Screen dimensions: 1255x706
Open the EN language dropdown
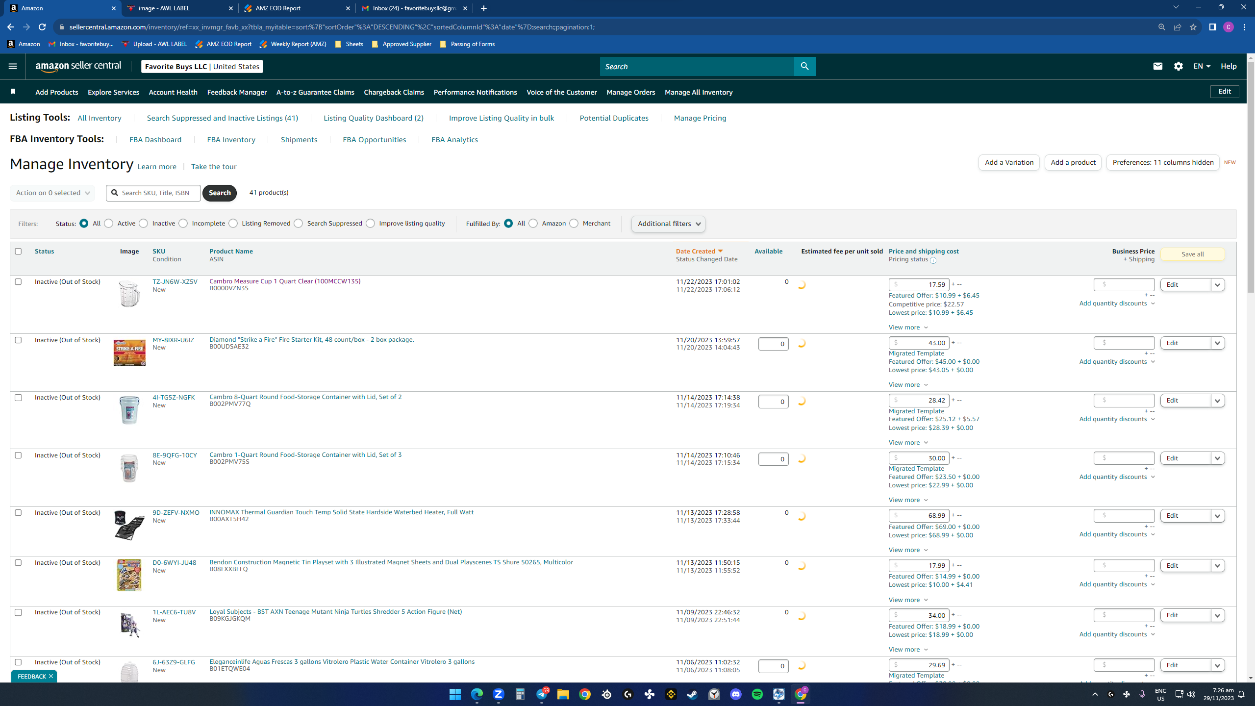(x=1202, y=66)
